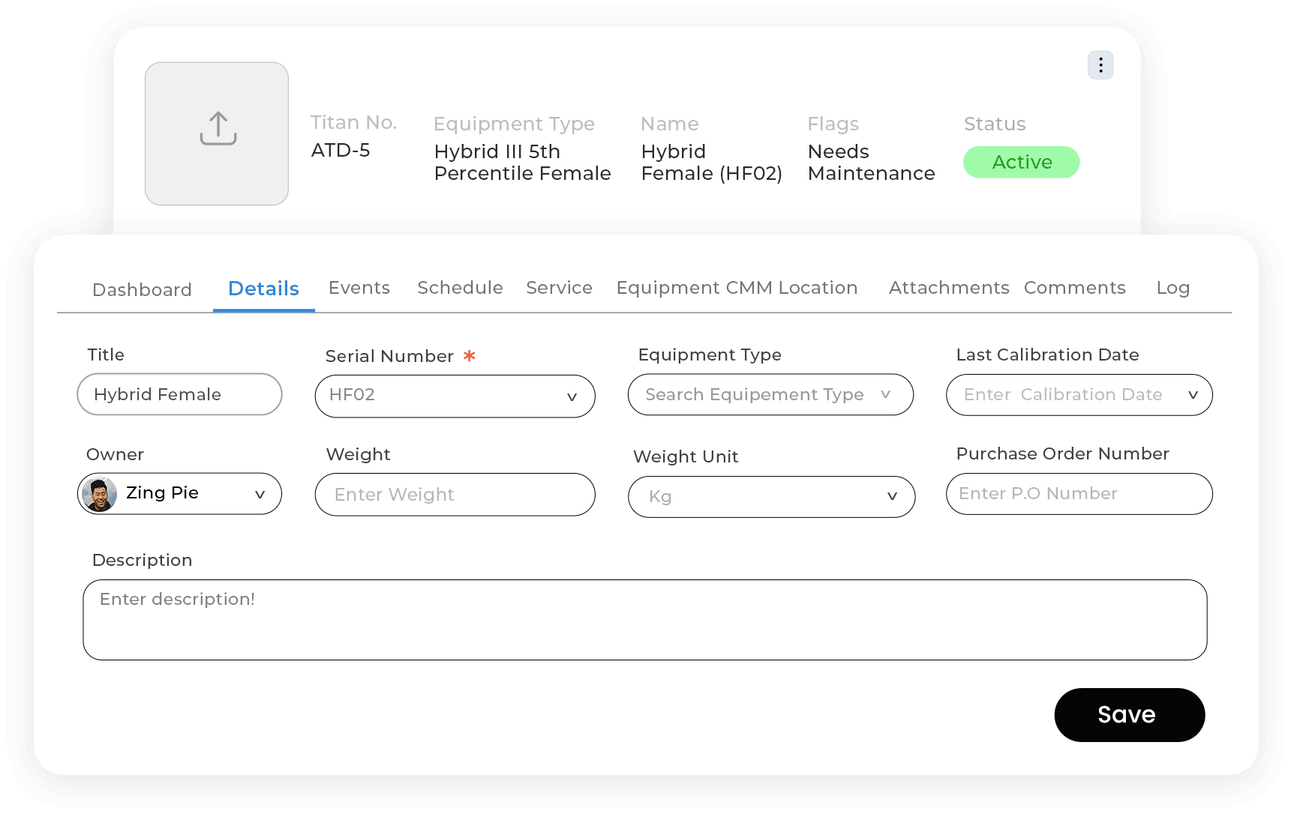Go to the Schedule tab
The height and width of the screenshot is (814, 1291).
click(460, 288)
